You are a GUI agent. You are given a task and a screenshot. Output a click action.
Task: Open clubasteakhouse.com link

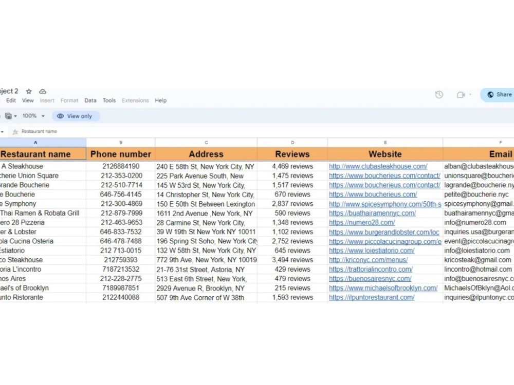[378, 166]
